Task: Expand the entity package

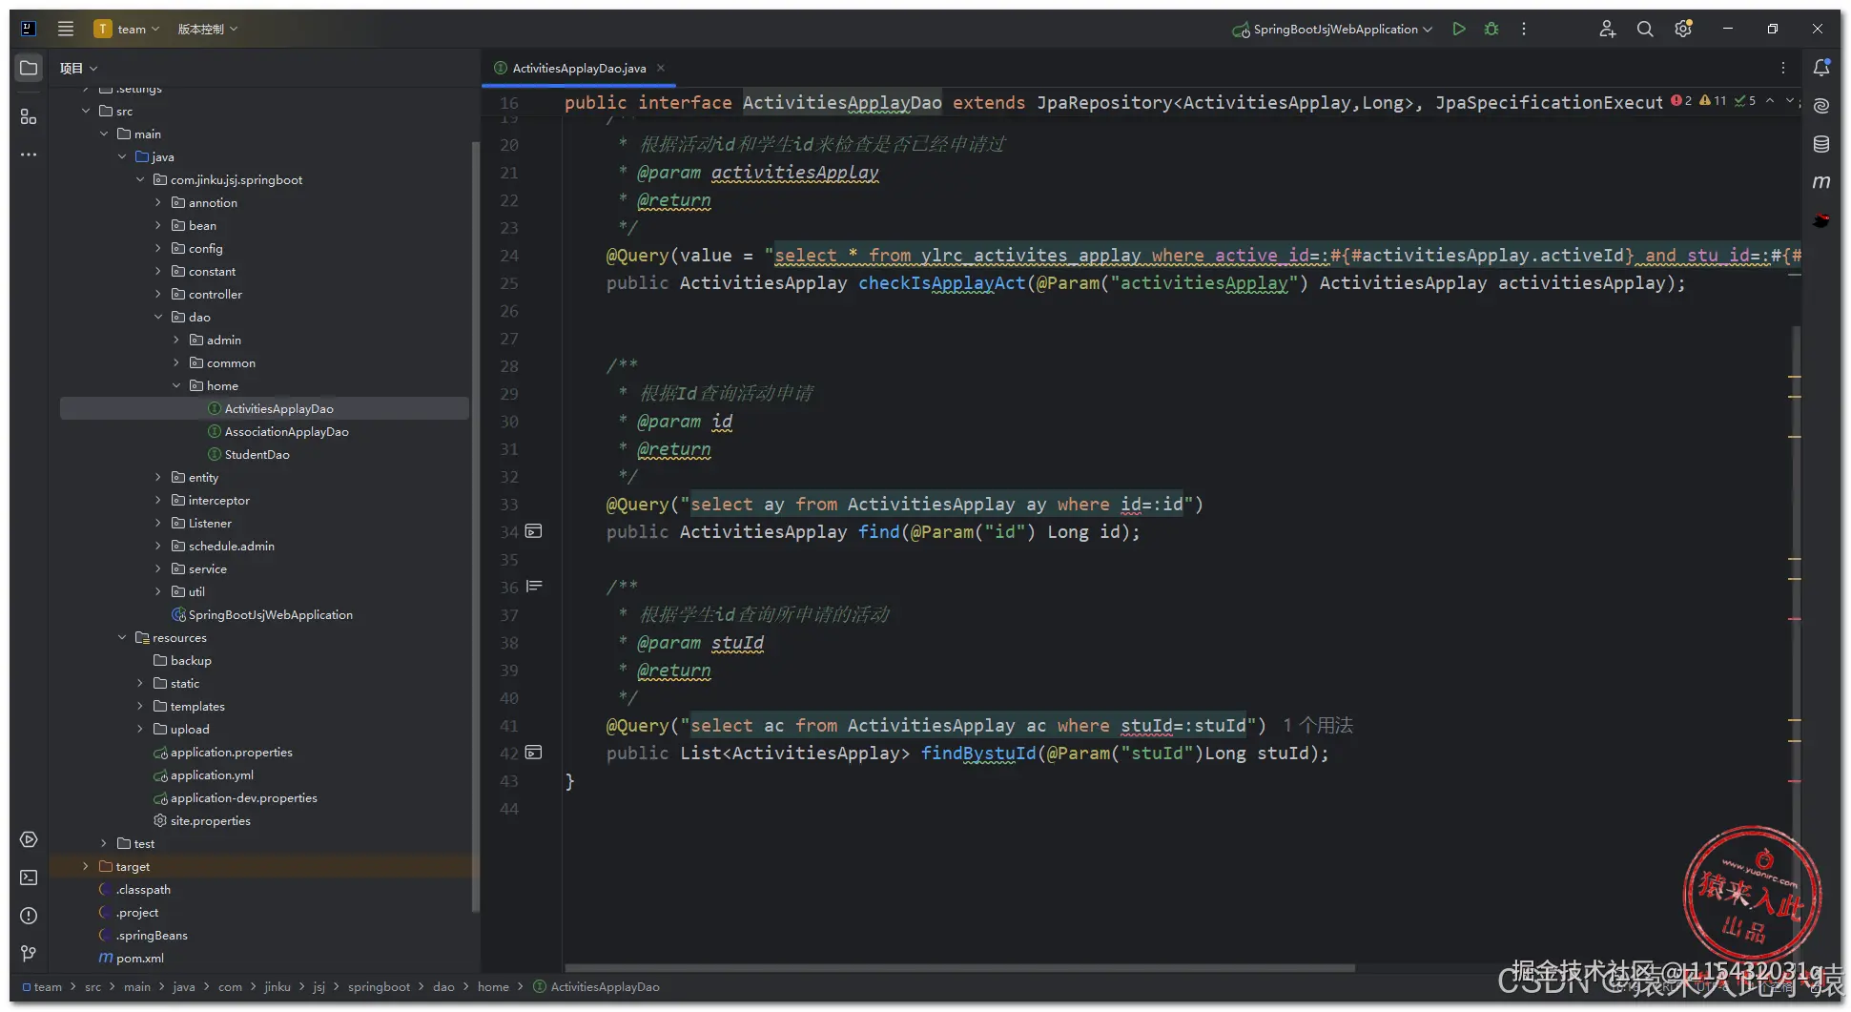Action: (x=158, y=477)
